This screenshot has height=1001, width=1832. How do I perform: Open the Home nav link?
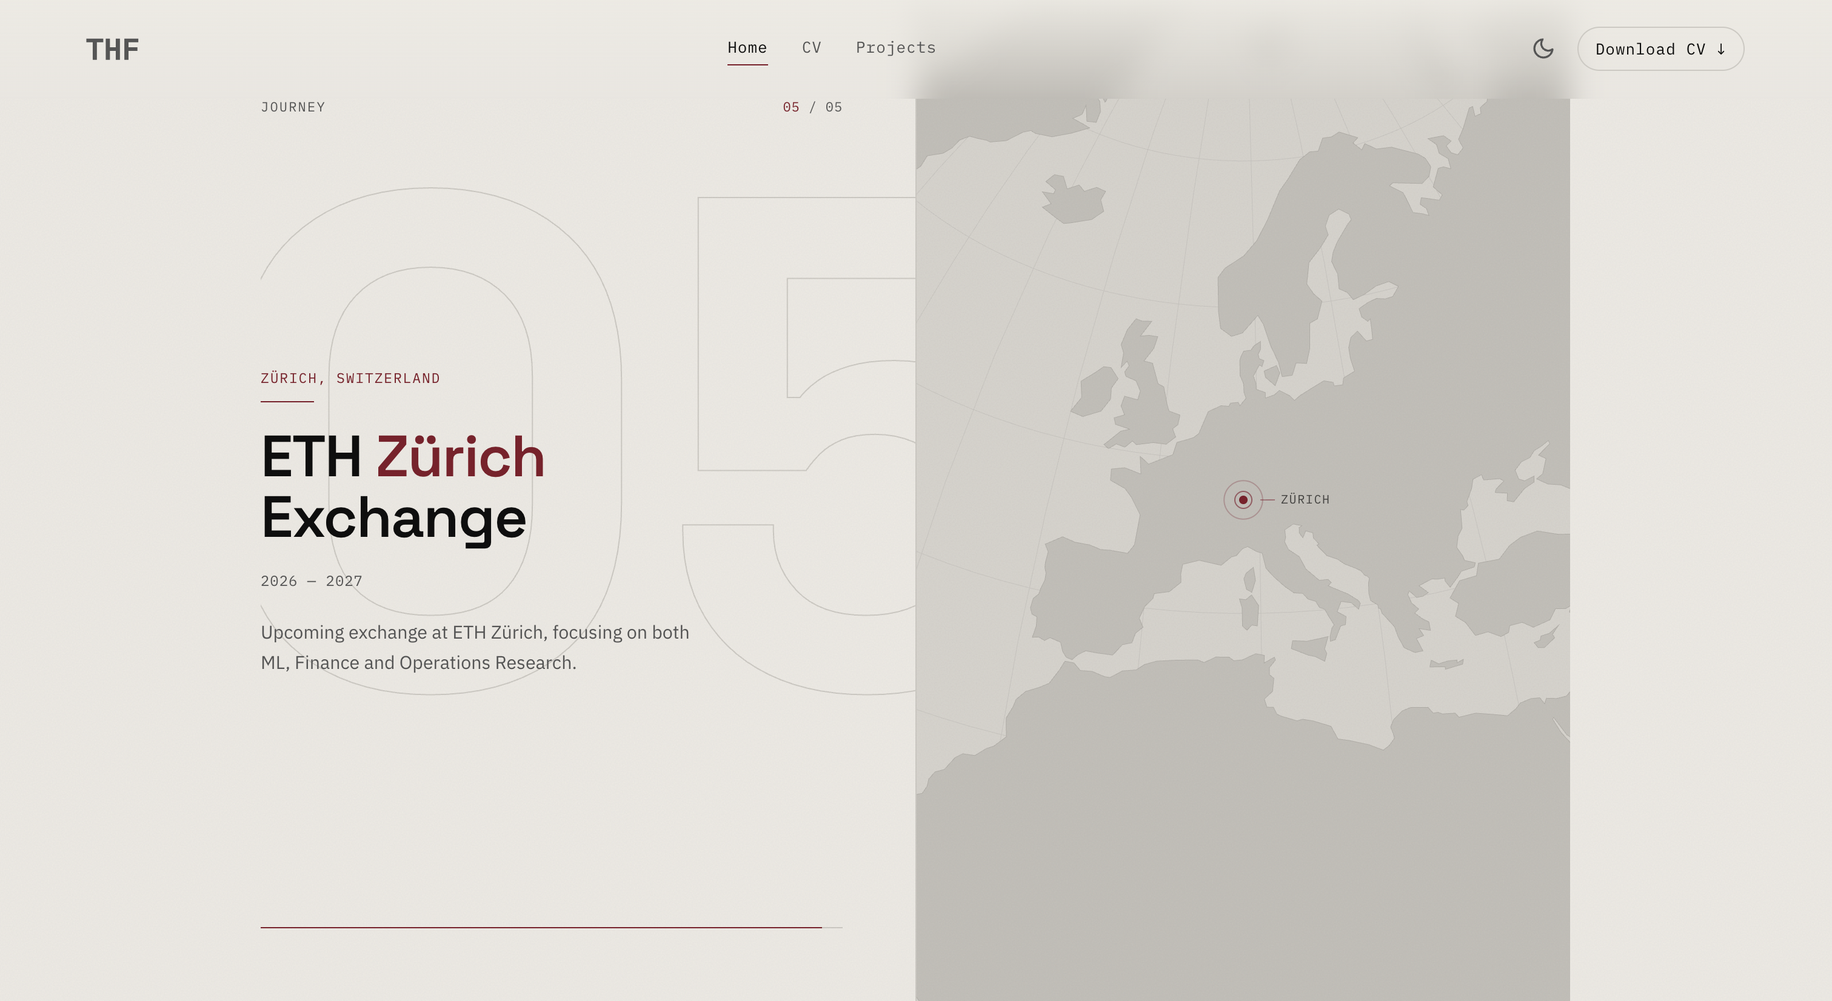pyautogui.click(x=747, y=48)
